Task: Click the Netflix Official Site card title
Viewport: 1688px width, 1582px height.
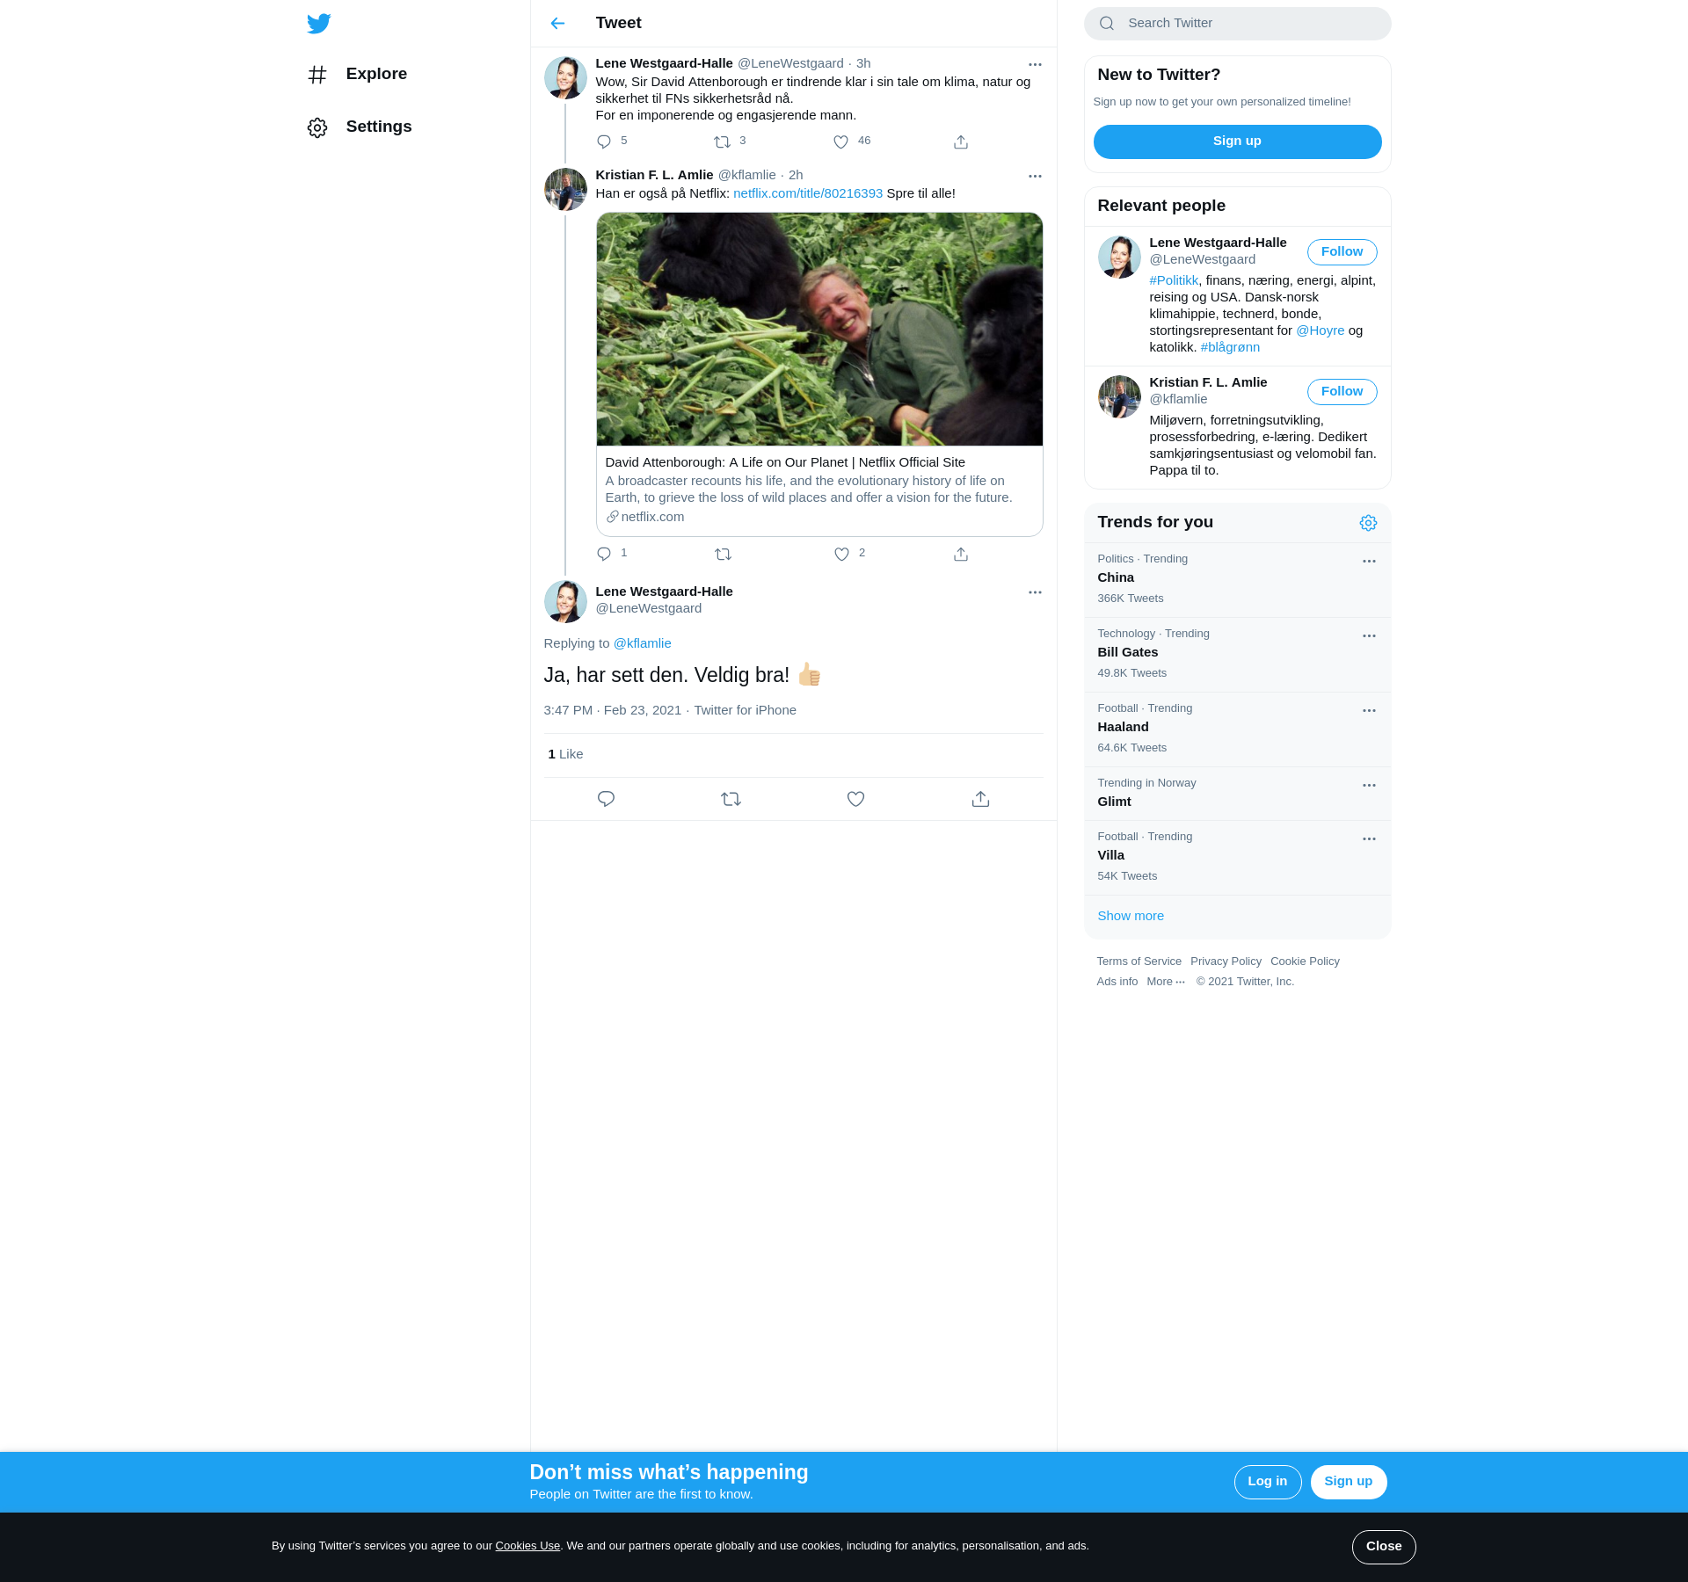Action: [785, 462]
